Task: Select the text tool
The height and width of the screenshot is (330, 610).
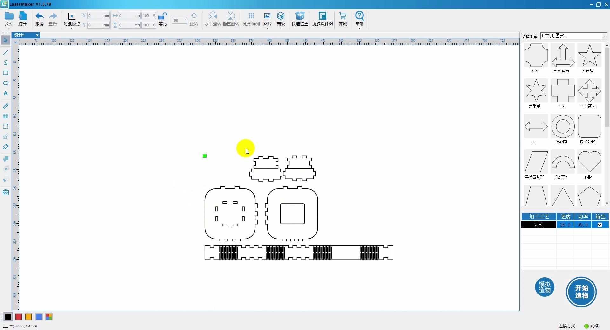Action: 5,93
